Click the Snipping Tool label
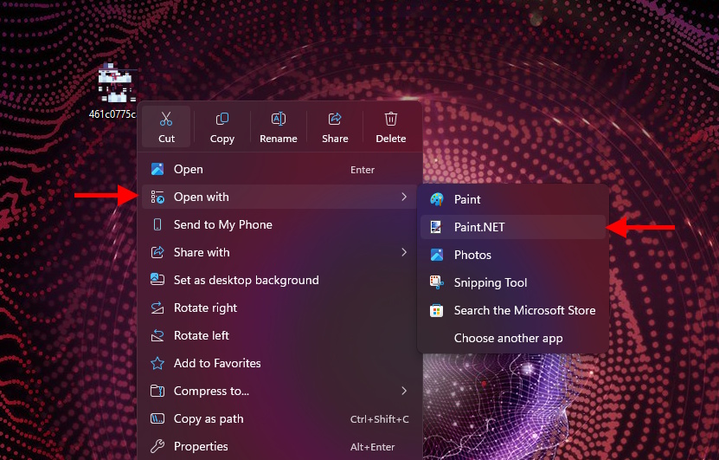Viewport: 719px width, 460px height. tap(491, 282)
